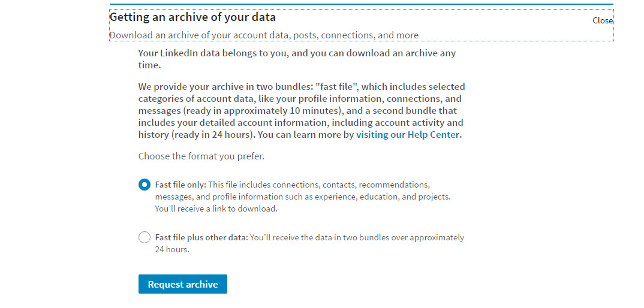Click the "categories of account data" line

pos(300,98)
